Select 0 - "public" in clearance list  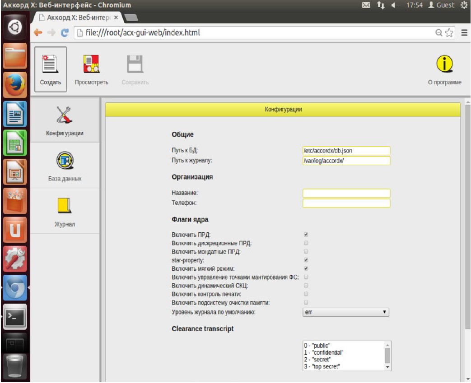(x=343, y=346)
